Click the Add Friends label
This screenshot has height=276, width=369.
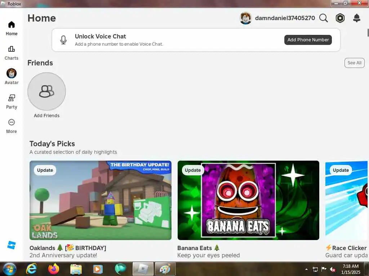pos(46,115)
